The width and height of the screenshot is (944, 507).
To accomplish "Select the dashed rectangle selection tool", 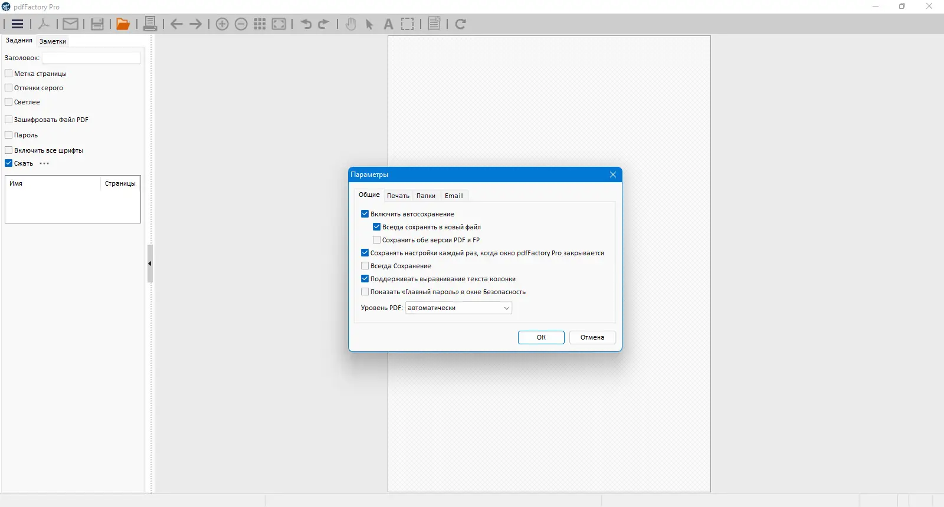I will [407, 24].
